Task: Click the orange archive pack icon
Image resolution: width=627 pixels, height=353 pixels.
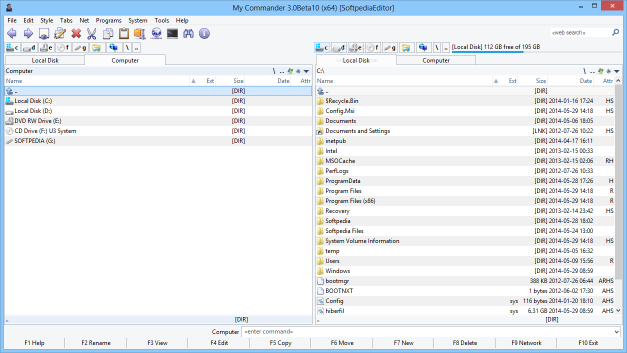Action: pyautogui.click(x=140, y=33)
